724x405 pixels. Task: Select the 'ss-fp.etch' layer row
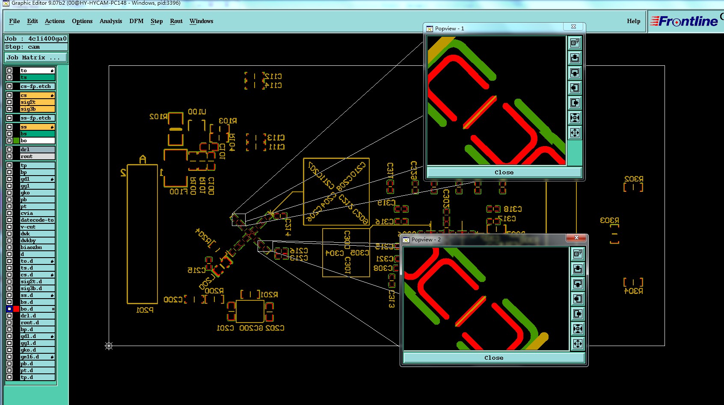pyautogui.click(x=38, y=118)
